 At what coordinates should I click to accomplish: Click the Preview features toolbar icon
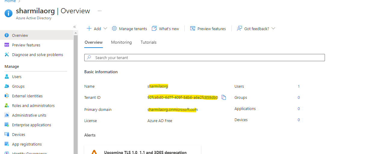[193, 28]
